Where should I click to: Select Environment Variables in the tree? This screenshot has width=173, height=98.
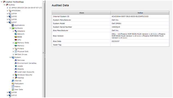point(27,63)
